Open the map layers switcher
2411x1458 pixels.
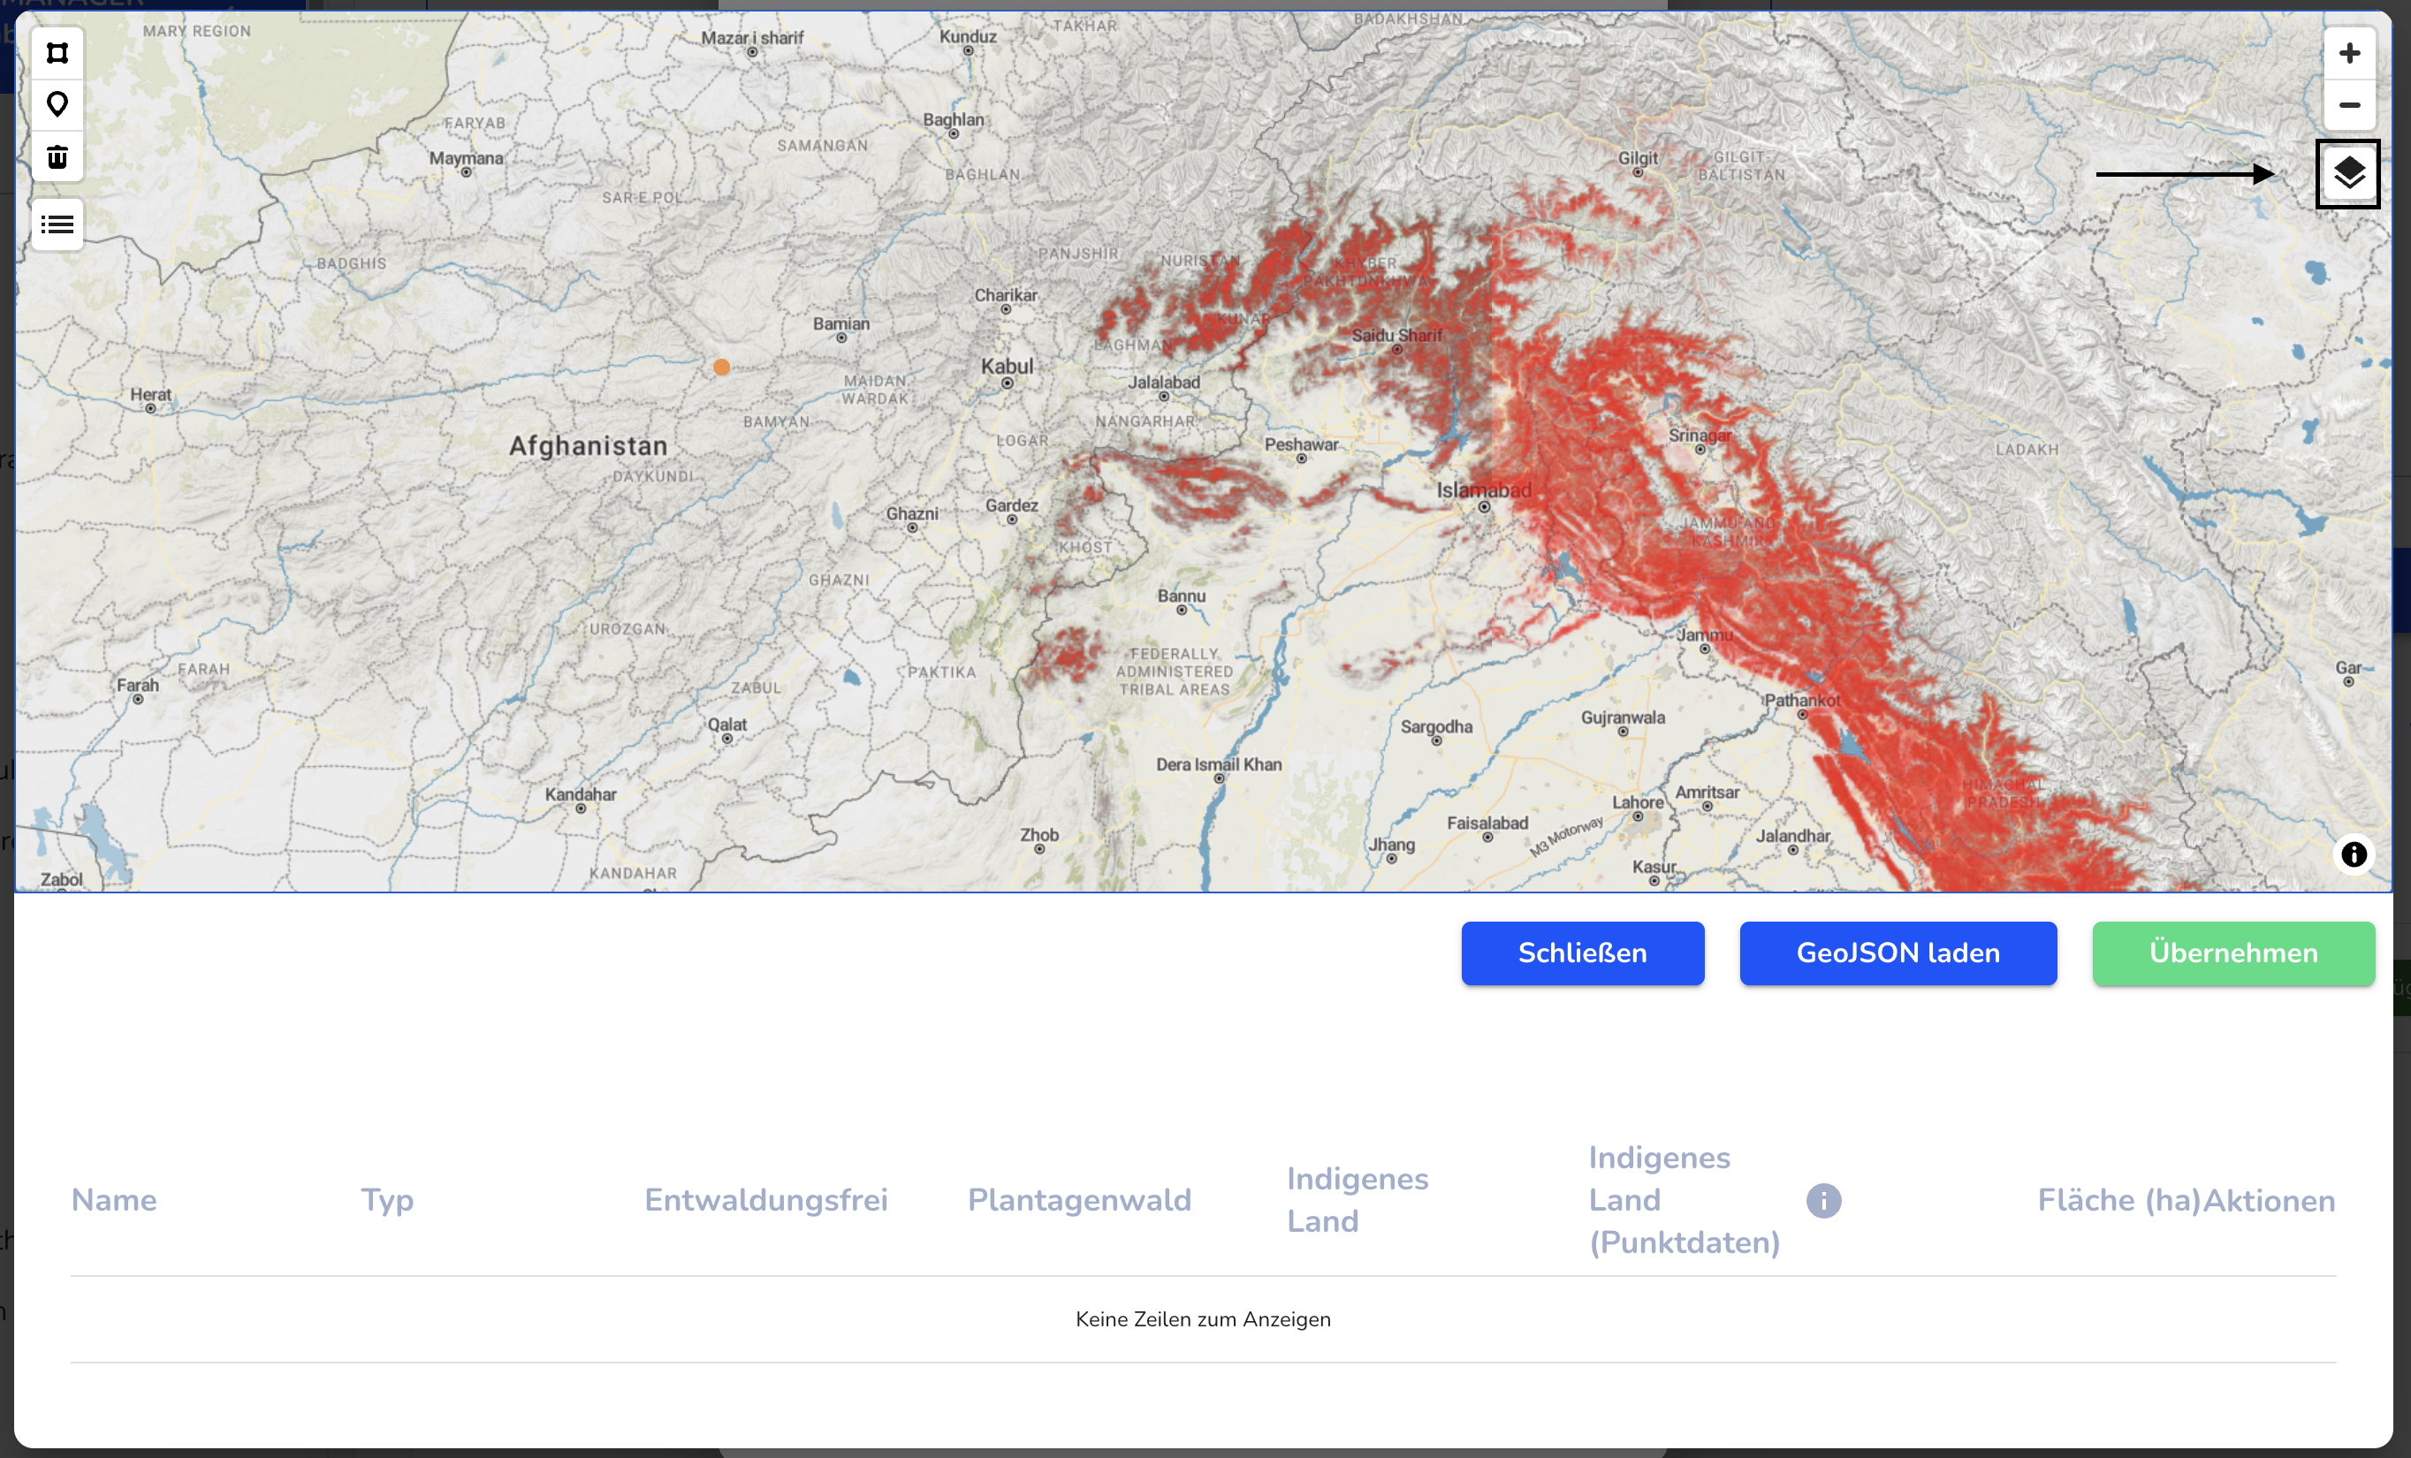point(2347,174)
